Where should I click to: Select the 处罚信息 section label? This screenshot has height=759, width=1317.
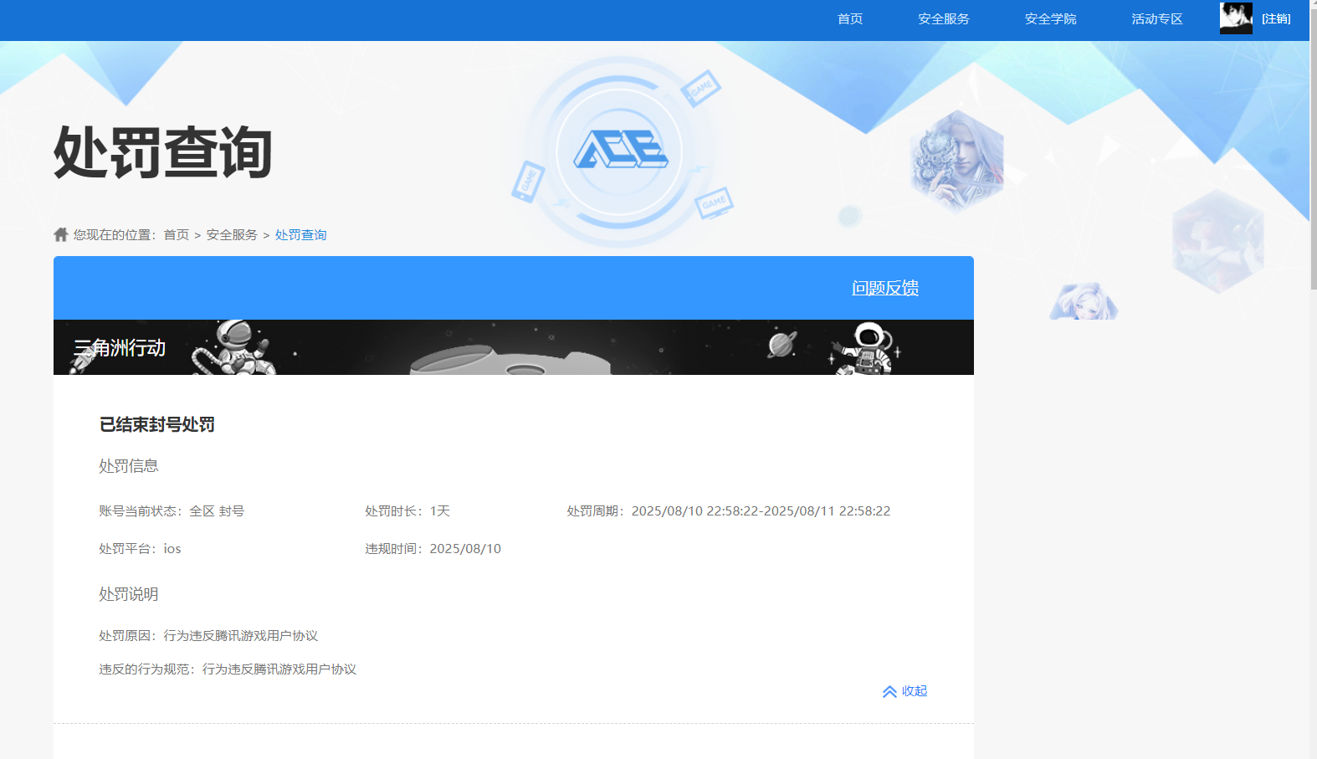(129, 466)
